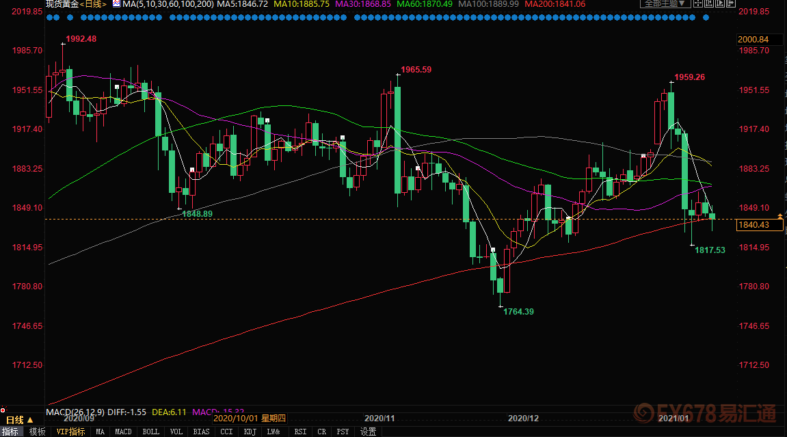Select the PSY indicator tab

(343, 432)
